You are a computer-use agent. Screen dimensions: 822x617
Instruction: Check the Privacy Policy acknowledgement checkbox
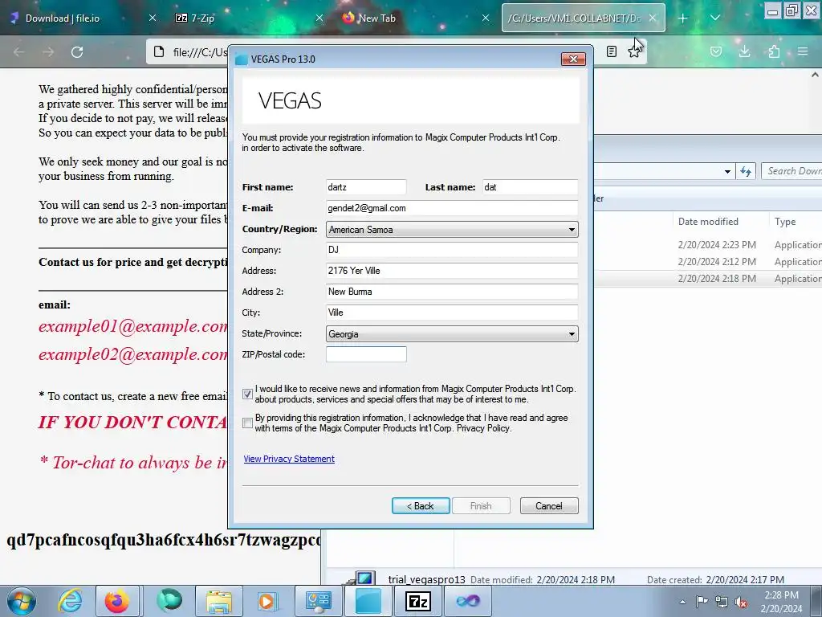point(247,423)
